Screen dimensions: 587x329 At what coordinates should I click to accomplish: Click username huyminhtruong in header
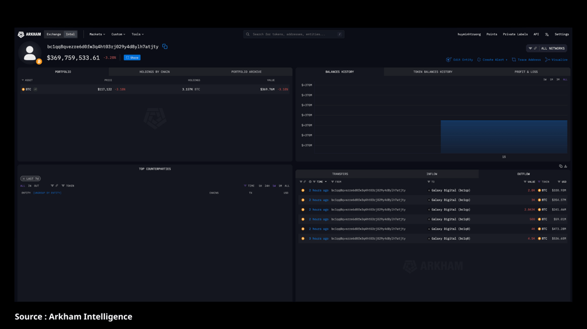(x=469, y=34)
